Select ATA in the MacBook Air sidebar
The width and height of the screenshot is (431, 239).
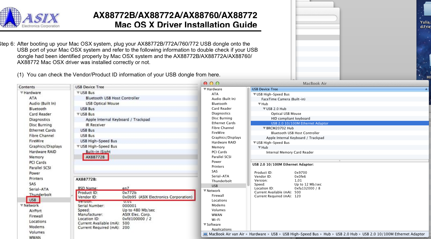point(215,94)
